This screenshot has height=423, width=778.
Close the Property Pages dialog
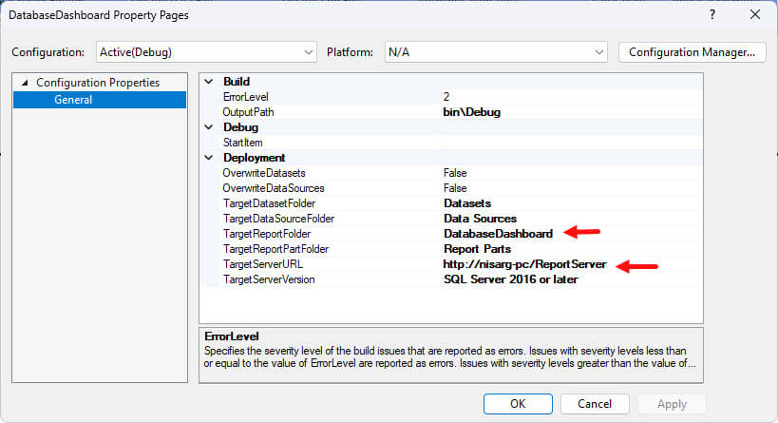coord(754,15)
